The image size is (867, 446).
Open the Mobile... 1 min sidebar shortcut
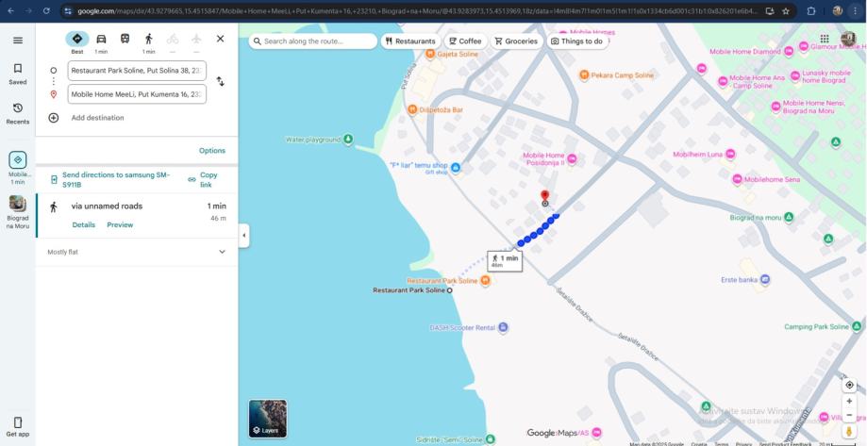tap(18, 168)
